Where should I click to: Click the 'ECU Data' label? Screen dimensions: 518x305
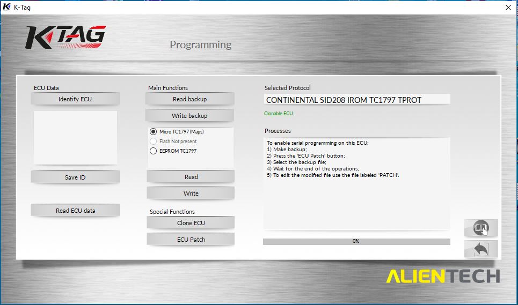46,88
